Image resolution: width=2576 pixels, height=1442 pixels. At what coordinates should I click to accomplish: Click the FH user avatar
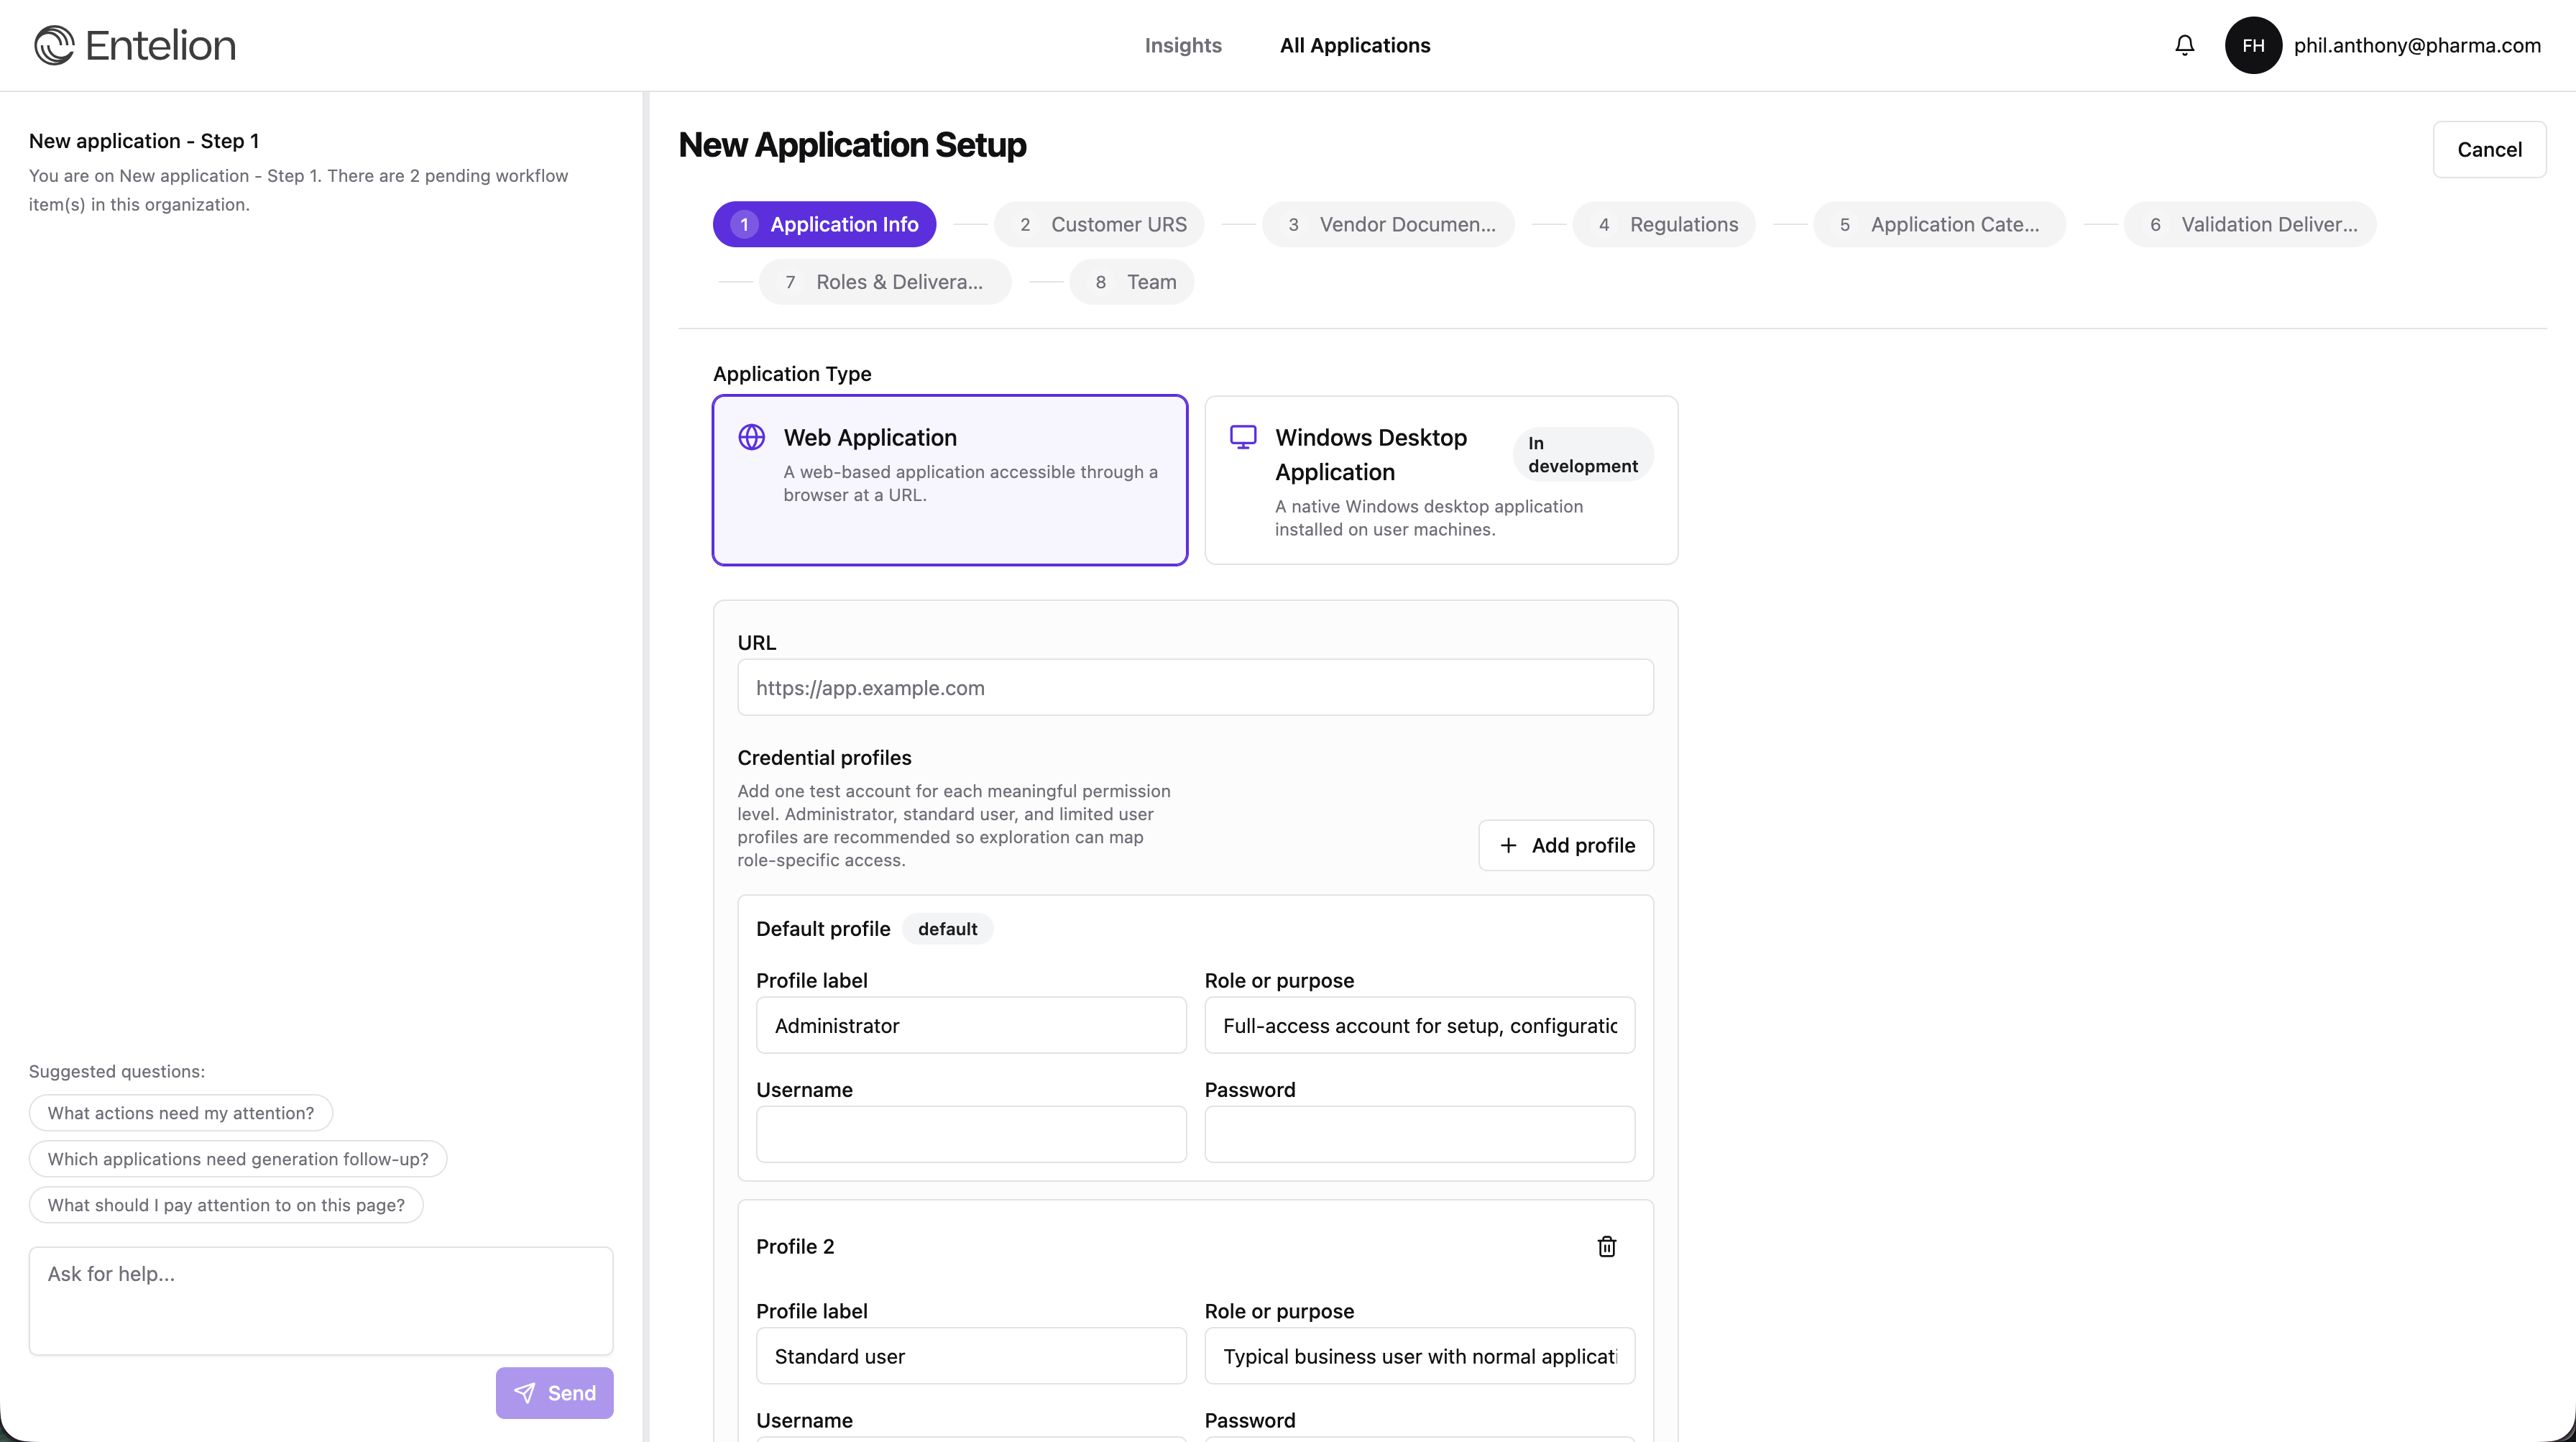[2253, 45]
